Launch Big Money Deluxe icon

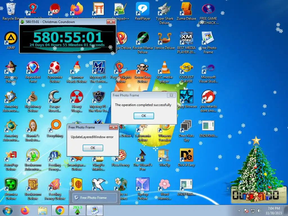tap(33, 101)
